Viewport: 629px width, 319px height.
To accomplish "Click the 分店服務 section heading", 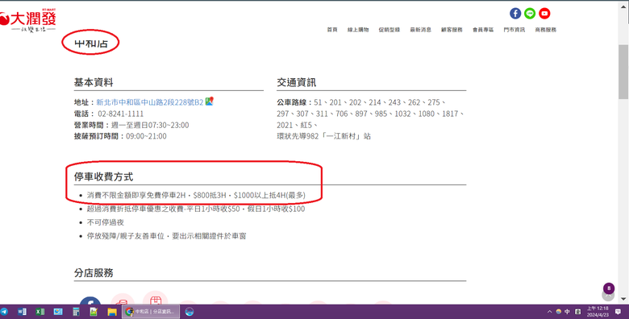I will click(x=94, y=273).
